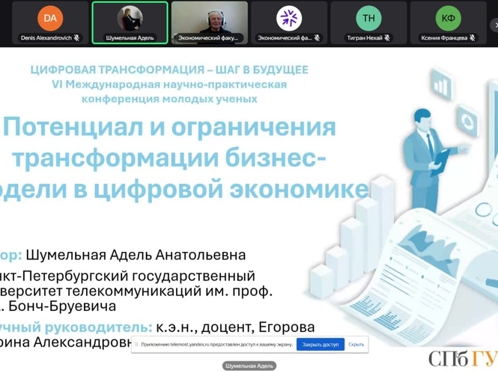Click muted mic icon on Экономический фа... tile
This screenshot has height=371, width=498.
click(317, 37)
